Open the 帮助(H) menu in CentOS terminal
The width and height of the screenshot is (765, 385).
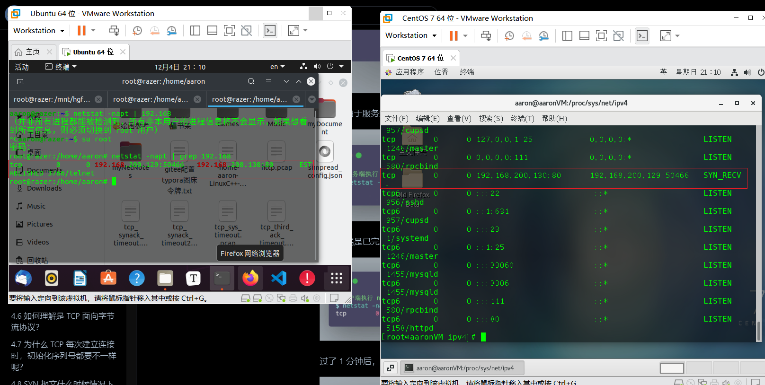click(554, 119)
